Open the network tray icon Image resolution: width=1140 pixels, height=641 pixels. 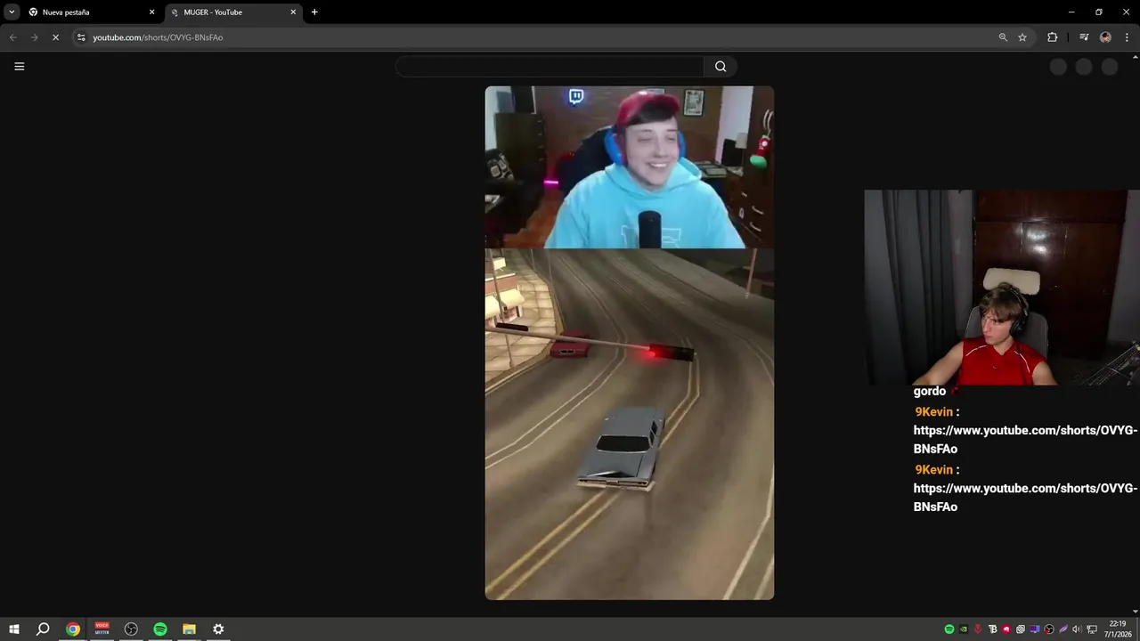[x=1092, y=629]
